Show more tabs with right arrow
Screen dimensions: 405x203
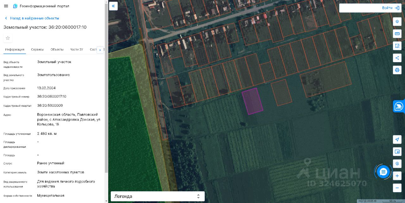(100, 50)
